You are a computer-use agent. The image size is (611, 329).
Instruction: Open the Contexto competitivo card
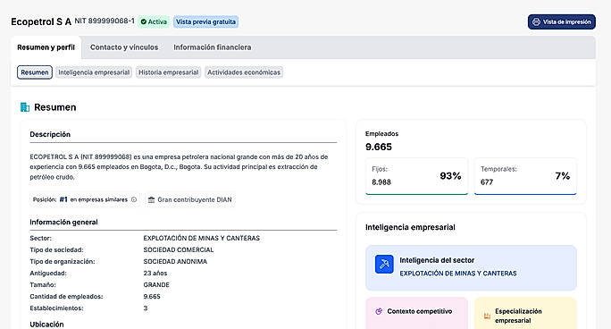416,314
